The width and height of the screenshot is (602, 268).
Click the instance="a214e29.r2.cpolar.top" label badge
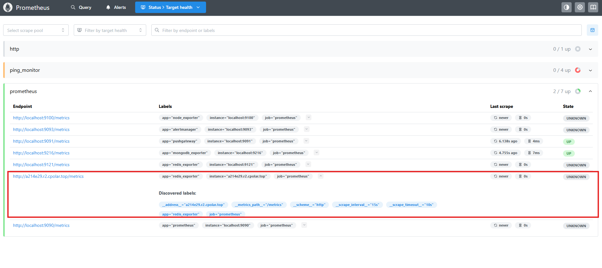238,176
